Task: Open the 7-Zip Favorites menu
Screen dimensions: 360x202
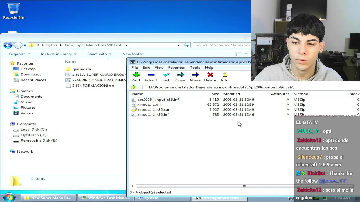Action: click(176, 68)
